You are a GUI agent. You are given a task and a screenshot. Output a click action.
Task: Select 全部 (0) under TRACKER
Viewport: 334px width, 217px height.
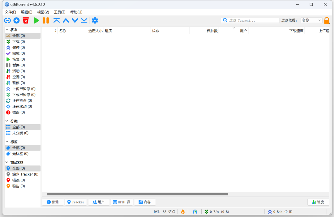coord(23,168)
